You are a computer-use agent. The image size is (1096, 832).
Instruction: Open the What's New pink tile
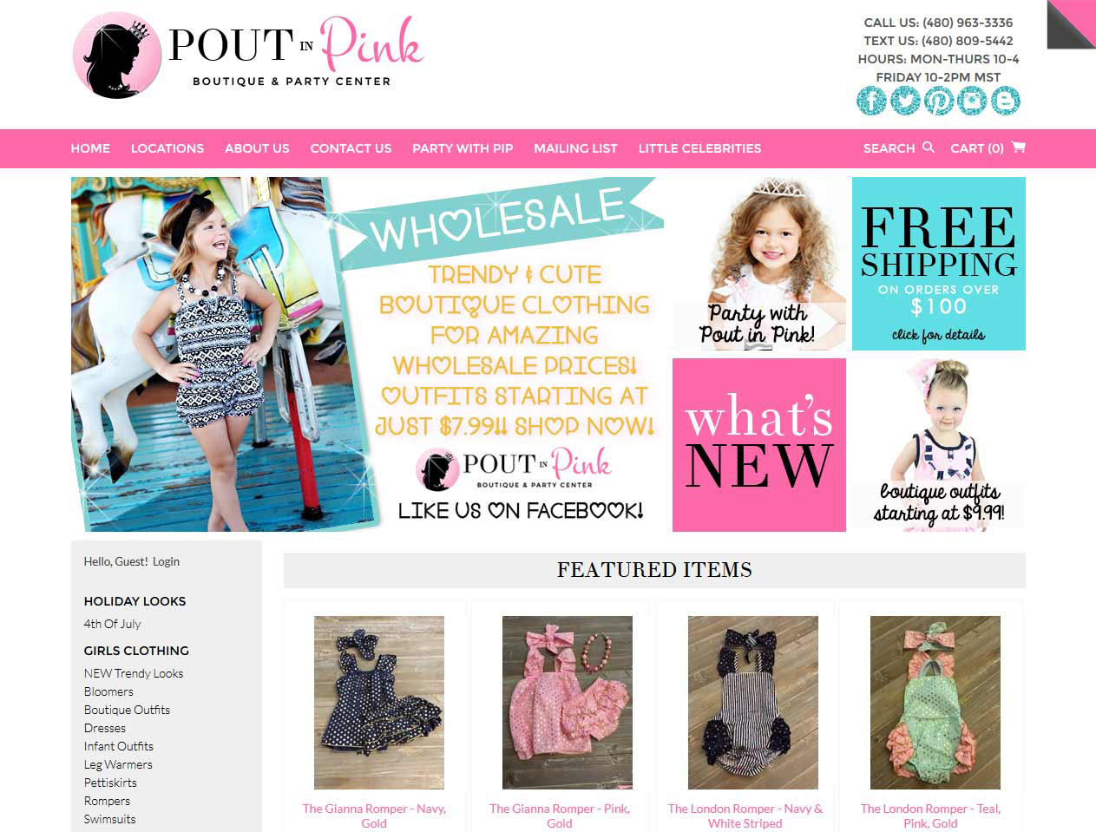coord(759,445)
